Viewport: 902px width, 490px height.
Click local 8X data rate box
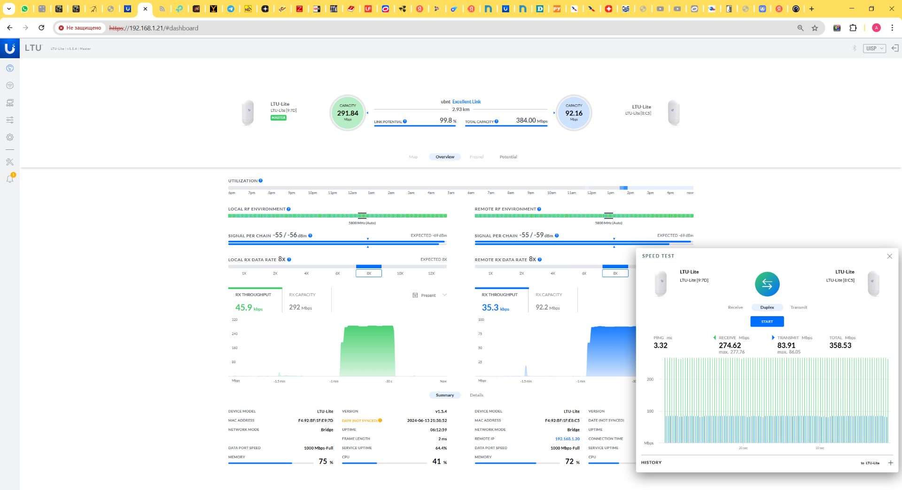[x=369, y=273]
